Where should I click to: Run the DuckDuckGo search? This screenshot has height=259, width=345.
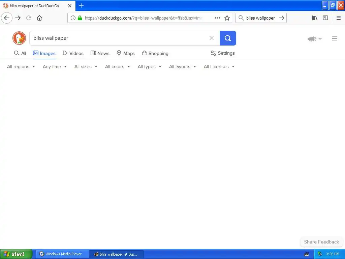click(228, 38)
